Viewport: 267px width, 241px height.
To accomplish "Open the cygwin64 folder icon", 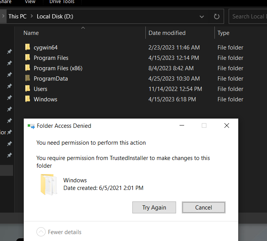I will pyautogui.click(x=28, y=47).
